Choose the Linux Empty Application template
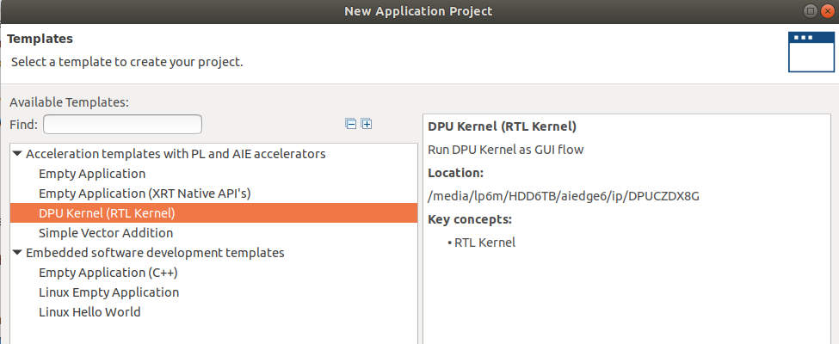The height and width of the screenshot is (344, 839). click(x=108, y=292)
